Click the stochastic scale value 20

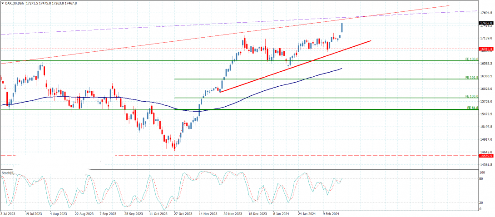coord(481,203)
